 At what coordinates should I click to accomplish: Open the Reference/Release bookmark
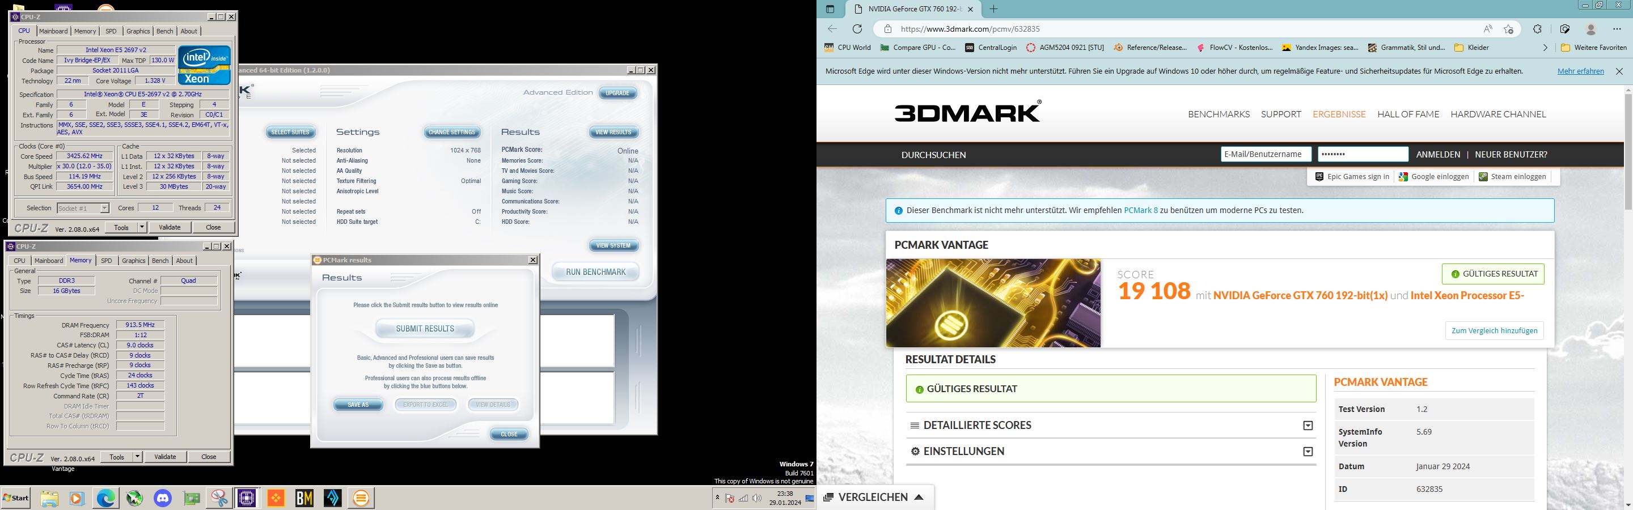click(x=1150, y=48)
